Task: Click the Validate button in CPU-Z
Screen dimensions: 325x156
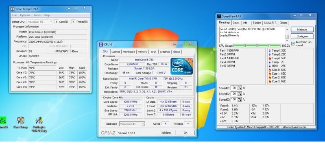Action: tap(166, 133)
